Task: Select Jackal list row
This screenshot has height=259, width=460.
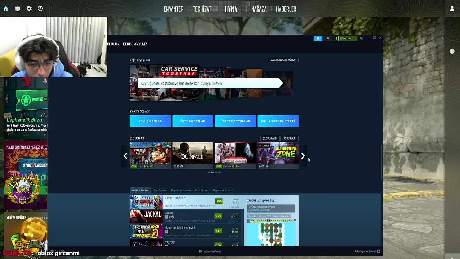Action: [186, 217]
